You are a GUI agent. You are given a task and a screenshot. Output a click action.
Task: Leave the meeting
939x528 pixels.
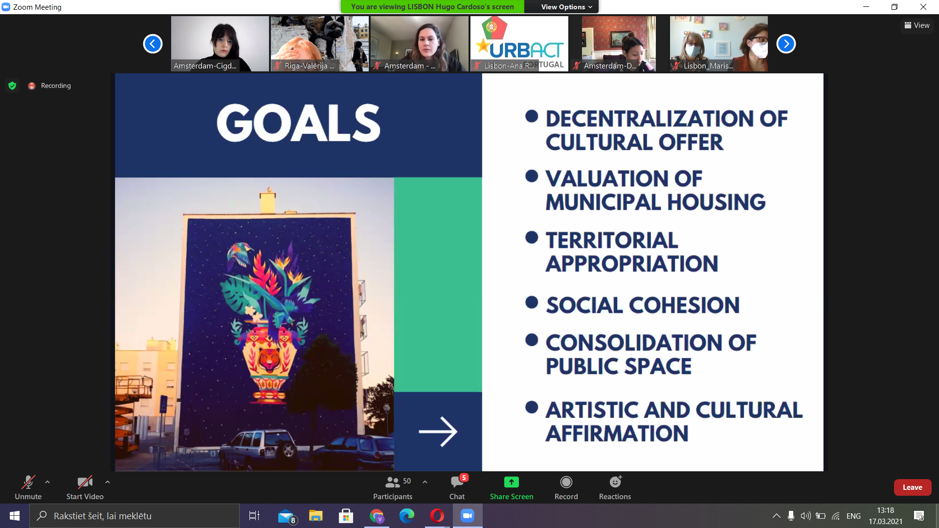point(912,487)
